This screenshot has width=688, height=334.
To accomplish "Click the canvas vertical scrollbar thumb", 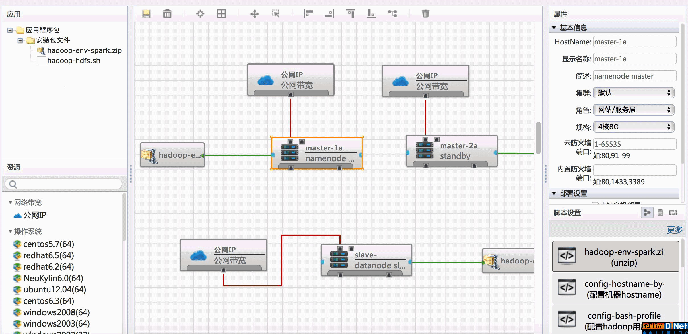I will coord(538,138).
